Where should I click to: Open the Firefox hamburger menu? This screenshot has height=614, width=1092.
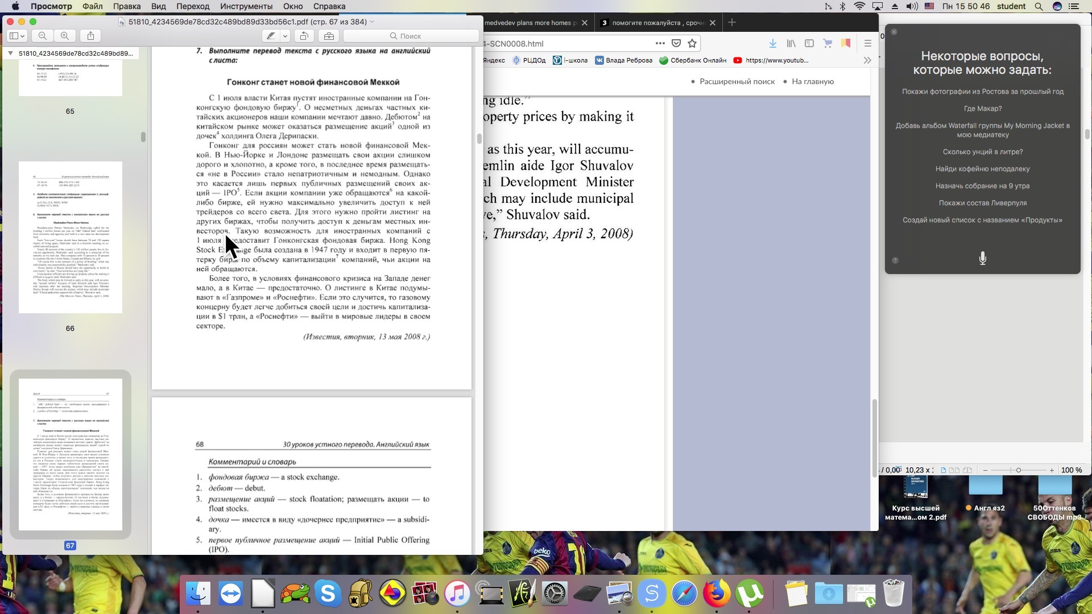tap(867, 43)
